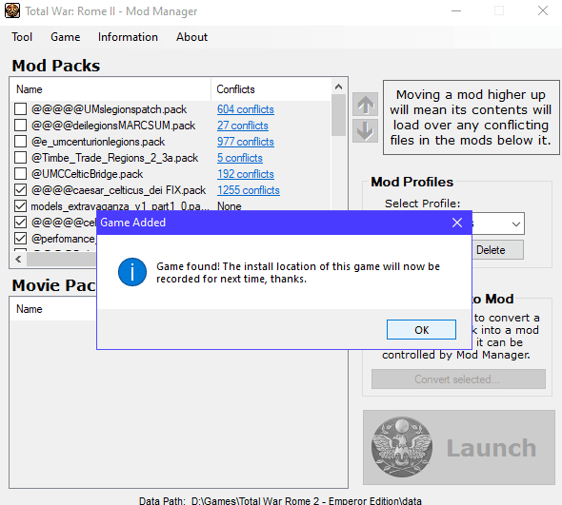
Task: Move selected mod up with the arrow
Action: pos(365,105)
